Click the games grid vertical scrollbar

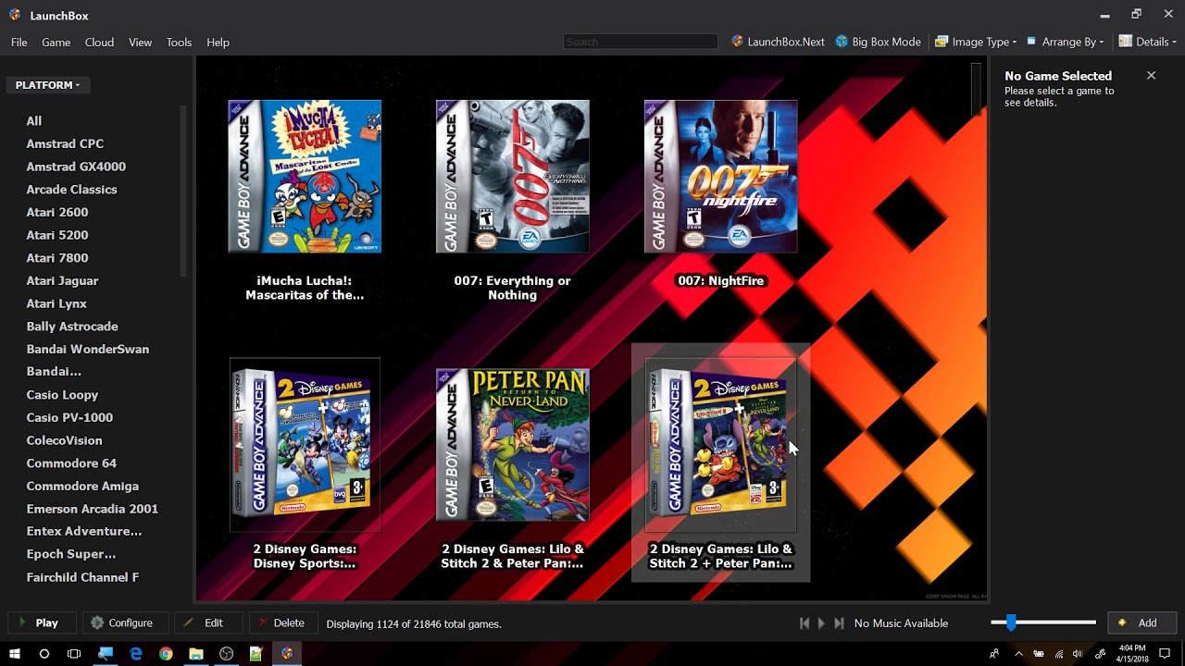coord(976,89)
